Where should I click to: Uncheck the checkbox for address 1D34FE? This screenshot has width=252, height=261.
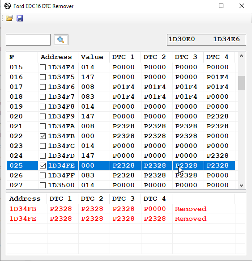pyautogui.click(x=43, y=165)
